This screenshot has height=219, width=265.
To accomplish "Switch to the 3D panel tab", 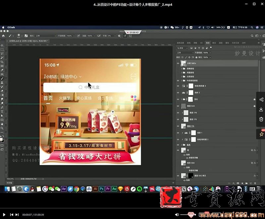I will click(x=201, y=43).
